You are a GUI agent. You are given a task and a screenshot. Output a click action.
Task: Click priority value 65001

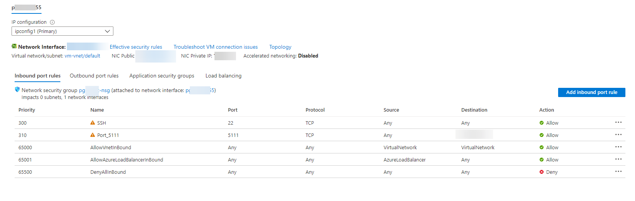point(25,160)
